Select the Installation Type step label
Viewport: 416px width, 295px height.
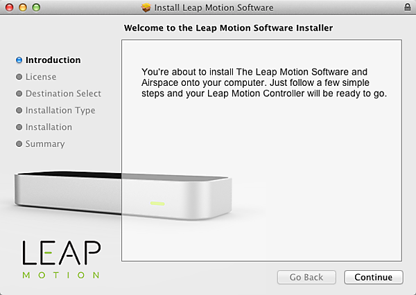60,111
